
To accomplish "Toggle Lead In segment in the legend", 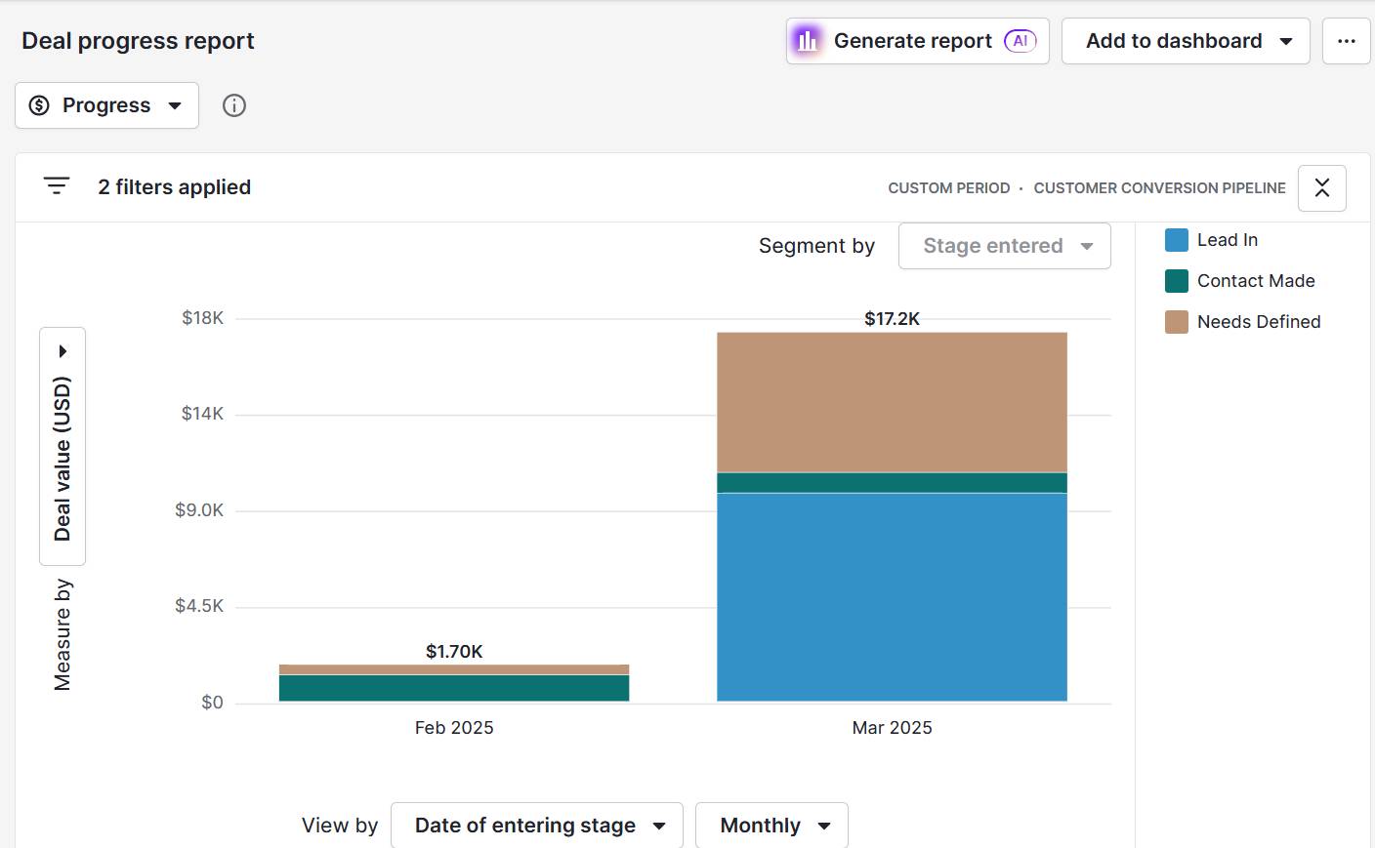I will 1227,239.
